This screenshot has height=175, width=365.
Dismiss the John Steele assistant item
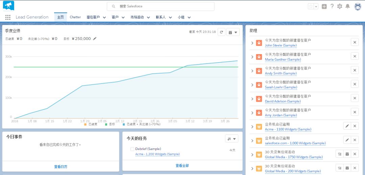click(355, 42)
